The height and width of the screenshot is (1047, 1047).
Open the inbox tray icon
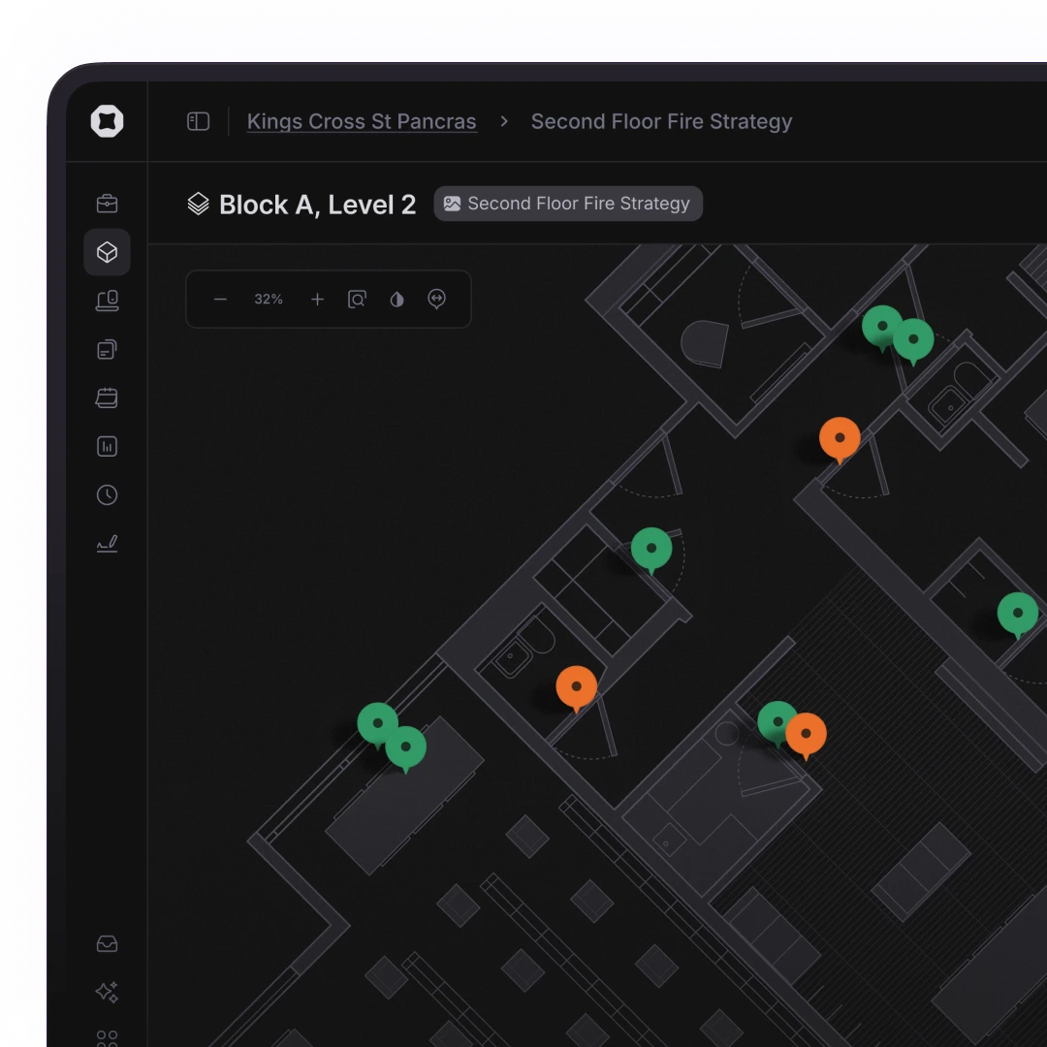(x=107, y=943)
